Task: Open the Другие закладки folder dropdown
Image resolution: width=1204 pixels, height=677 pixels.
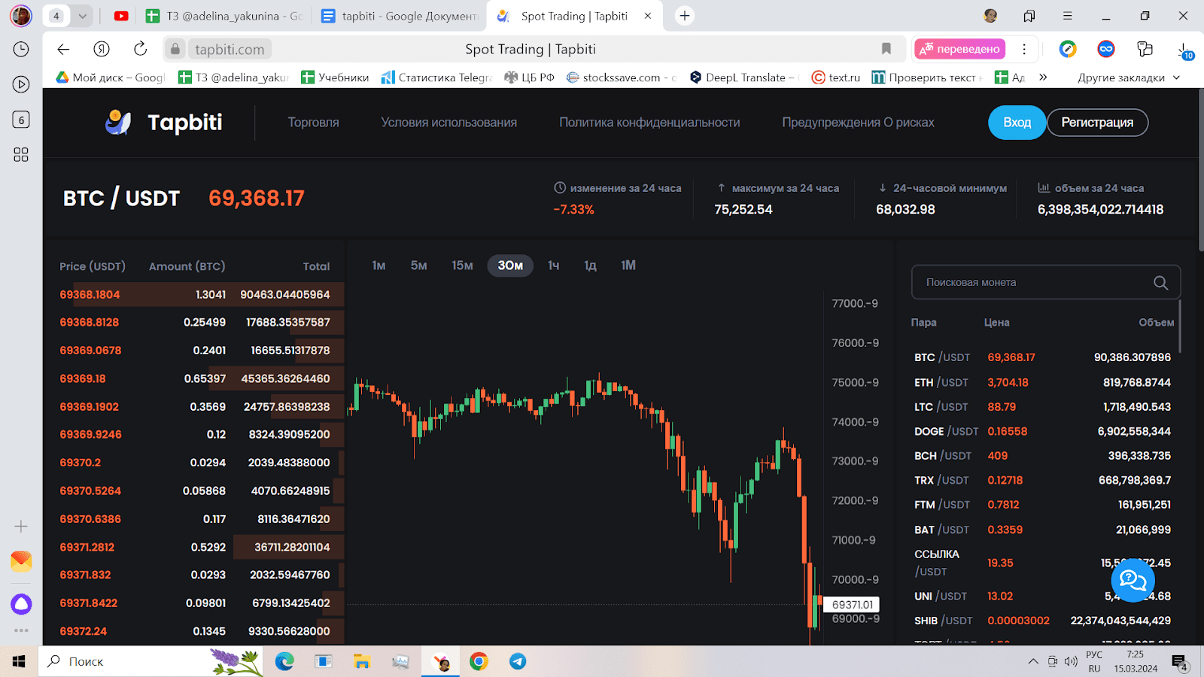Action: (x=1129, y=77)
